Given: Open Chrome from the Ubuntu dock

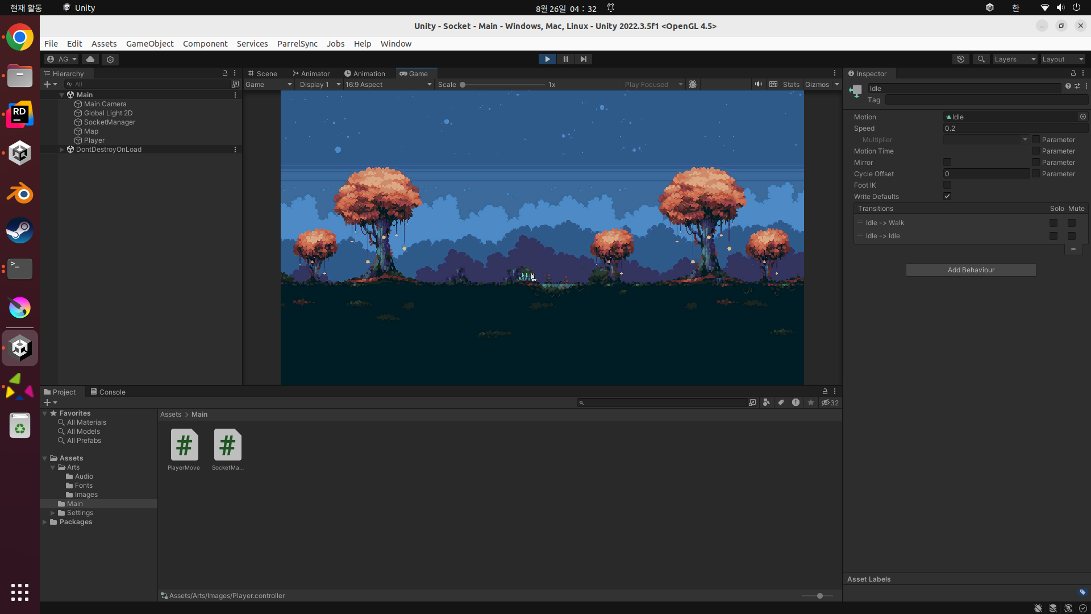Looking at the screenshot, I should tap(20, 38).
